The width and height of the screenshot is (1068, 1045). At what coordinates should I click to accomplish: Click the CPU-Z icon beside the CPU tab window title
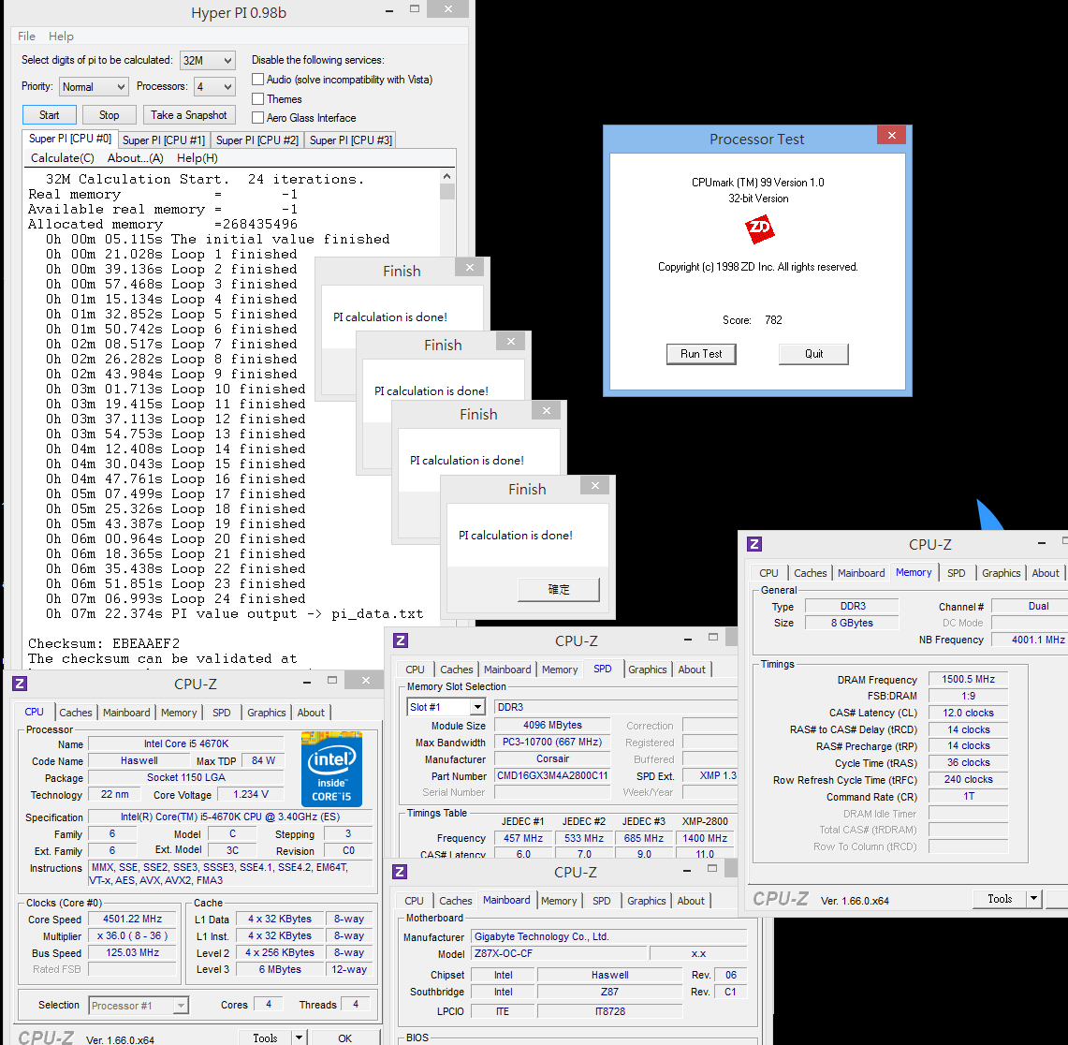[20, 684]
